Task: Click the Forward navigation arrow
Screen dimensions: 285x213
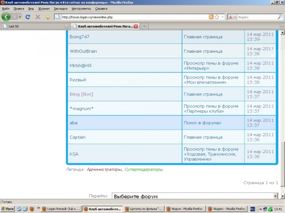Action: [15, 17]
